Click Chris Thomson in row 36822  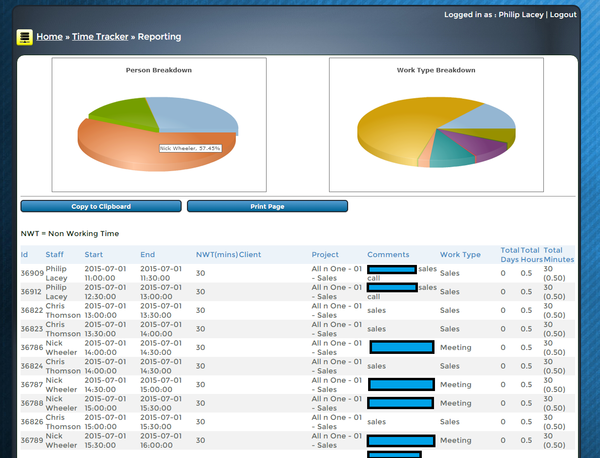tap(63, 310)
